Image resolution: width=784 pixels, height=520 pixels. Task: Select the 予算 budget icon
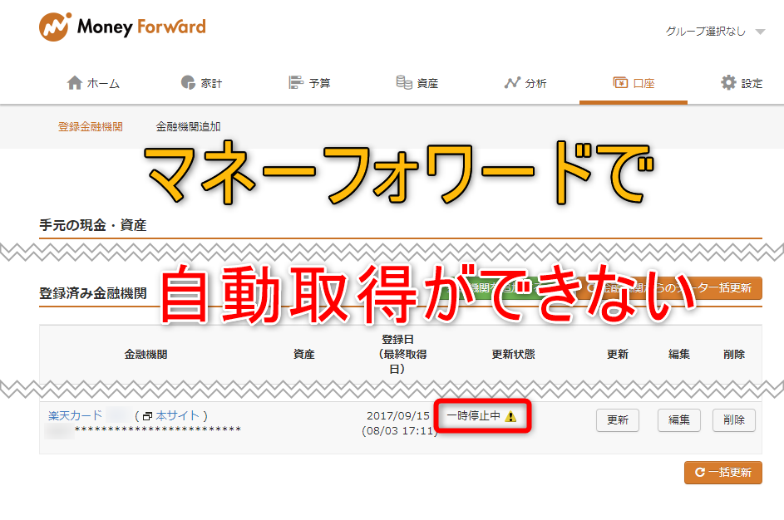(296, 82)
